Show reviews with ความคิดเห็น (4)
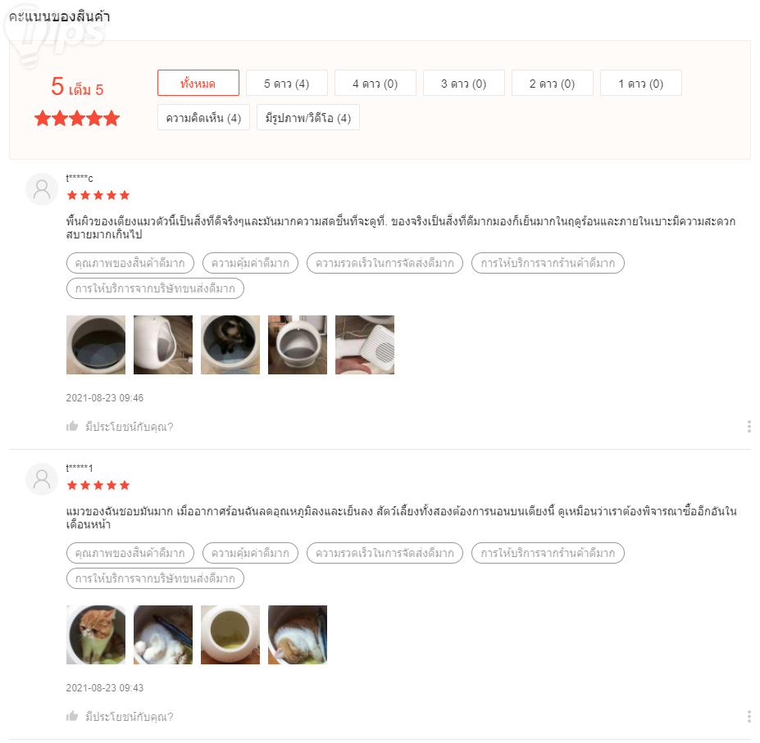Screen dimensions: 760x743 point(203,117)
